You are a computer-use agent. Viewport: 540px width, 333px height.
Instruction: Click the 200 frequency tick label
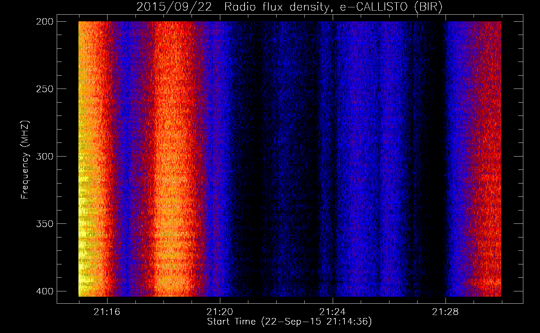click(x=45, y=22)
